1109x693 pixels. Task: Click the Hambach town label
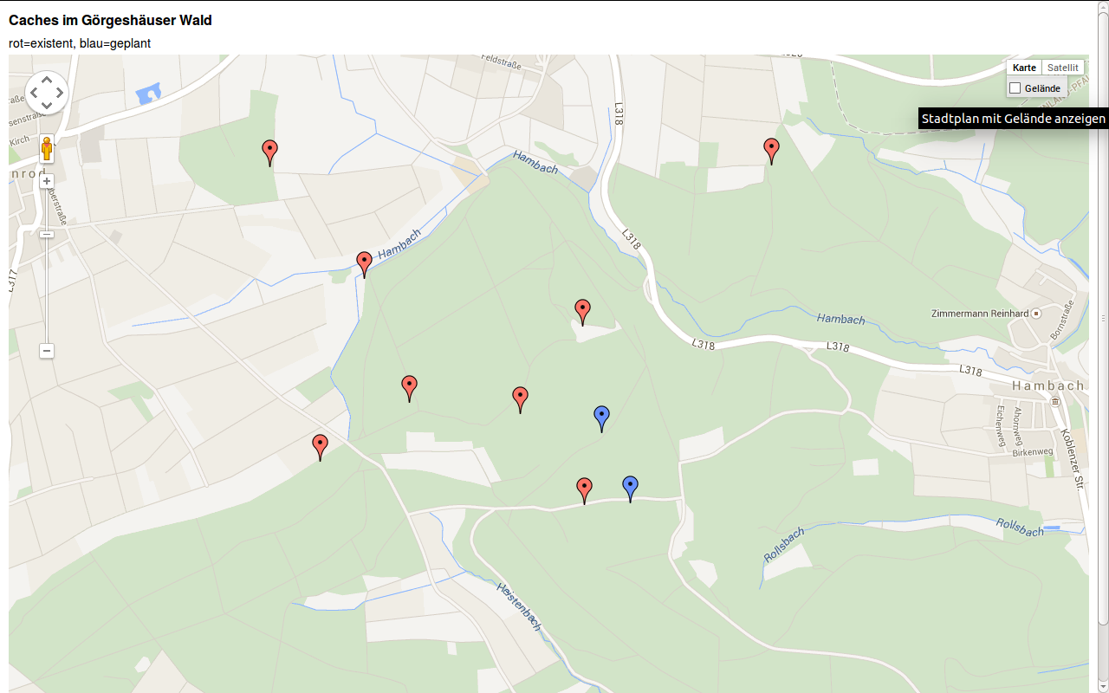click(1048, 385)
